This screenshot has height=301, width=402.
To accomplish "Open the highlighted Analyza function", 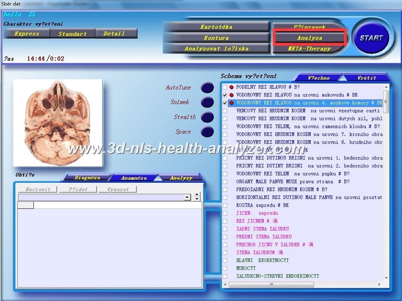I will [310, 37].
